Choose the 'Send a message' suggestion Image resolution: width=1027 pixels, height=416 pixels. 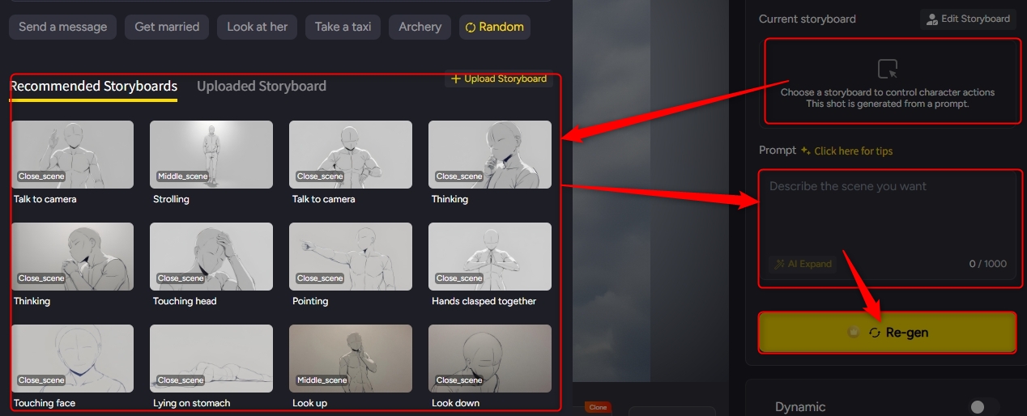62,27
